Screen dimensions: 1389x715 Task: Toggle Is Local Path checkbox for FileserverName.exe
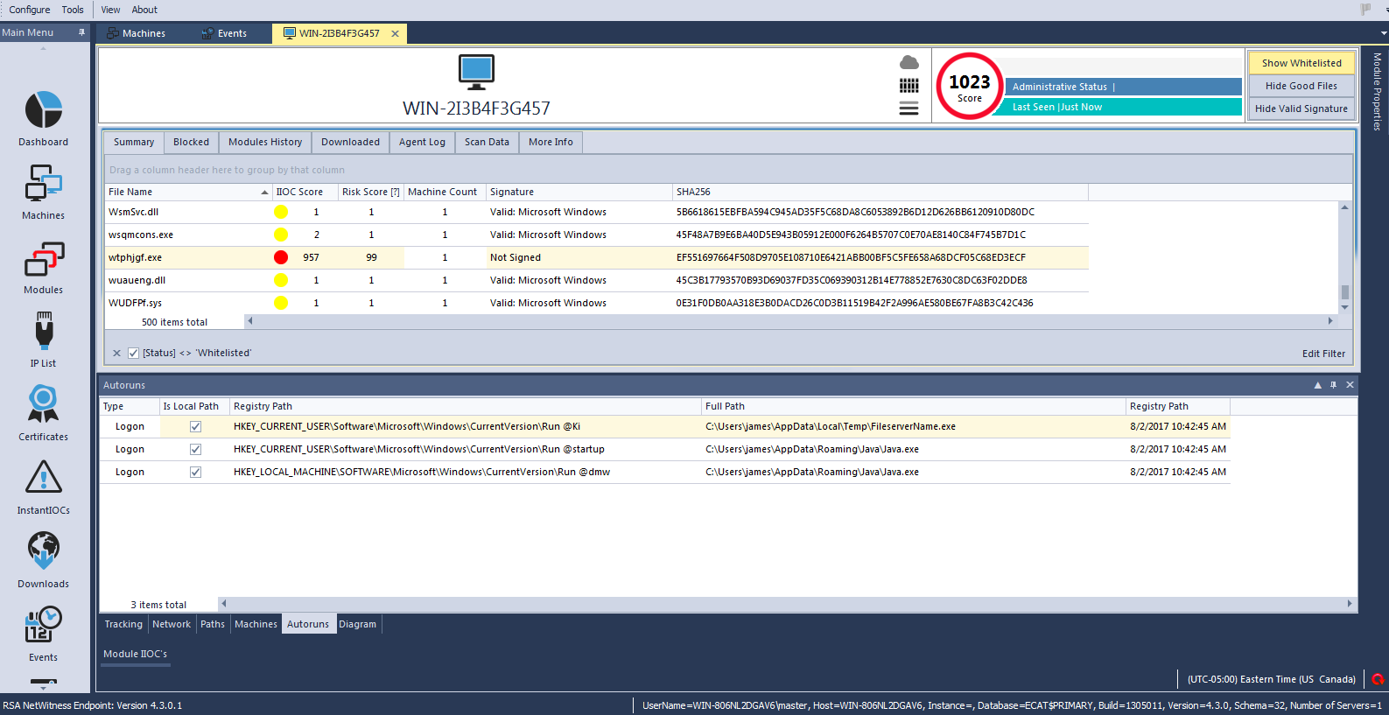195,427
